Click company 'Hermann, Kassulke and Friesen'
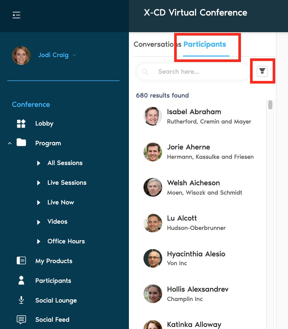This screenshot has width=288, height=329. point(211,157)
